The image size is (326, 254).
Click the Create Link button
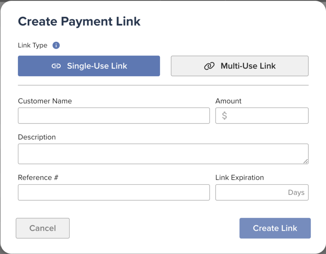pyautogui.click(x=275, y=228)
